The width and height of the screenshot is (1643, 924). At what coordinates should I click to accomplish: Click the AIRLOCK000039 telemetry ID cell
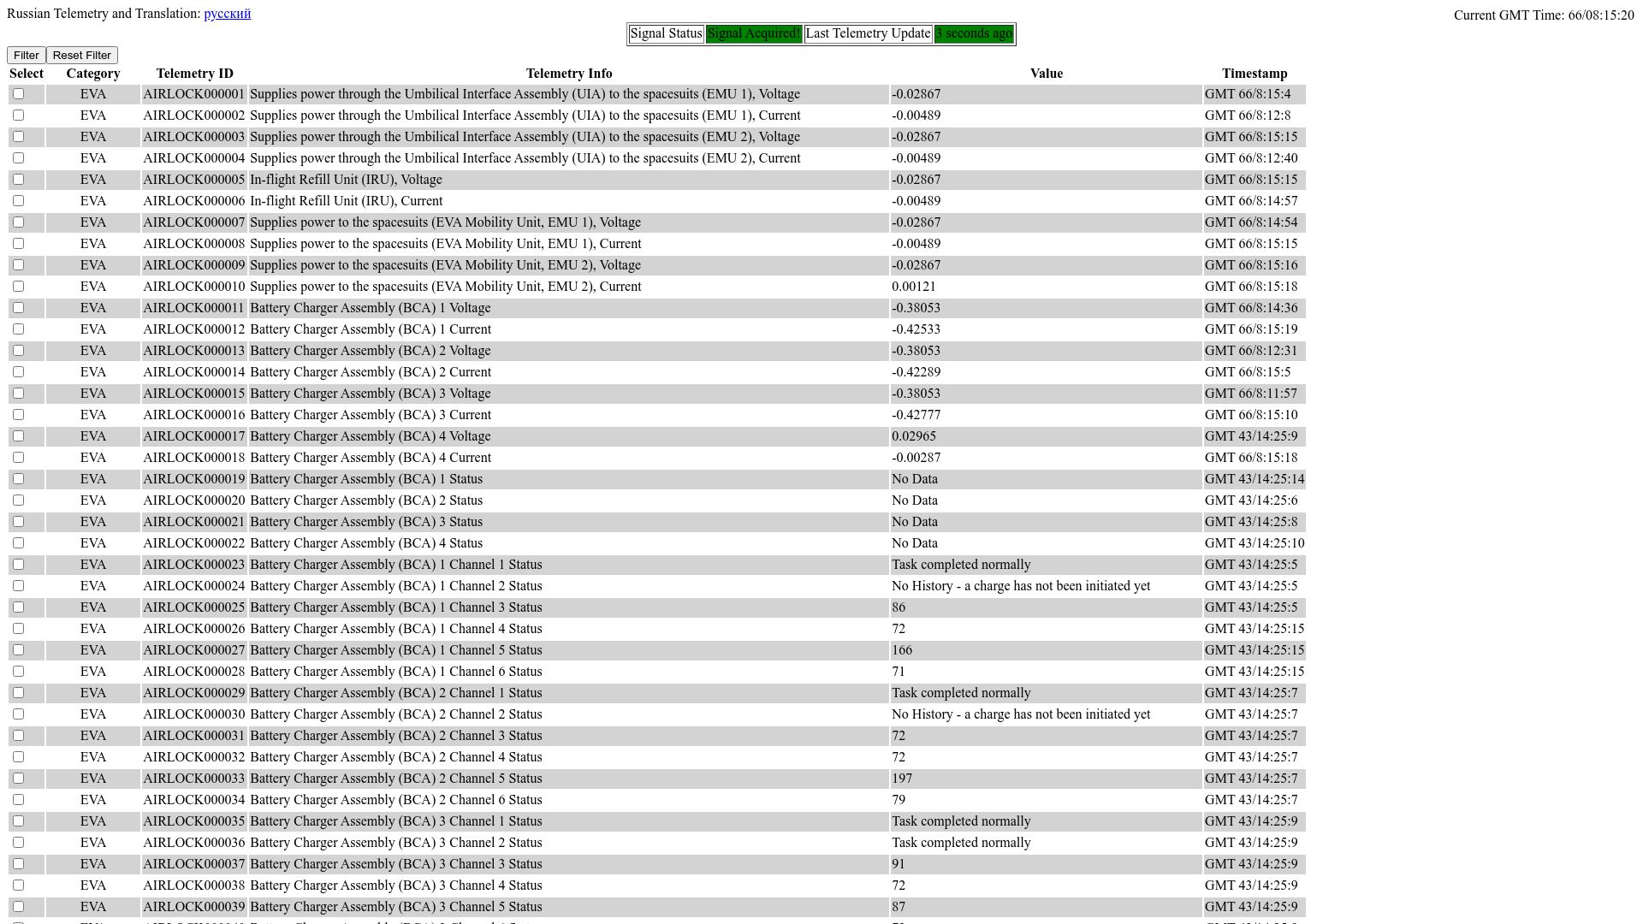194,907
